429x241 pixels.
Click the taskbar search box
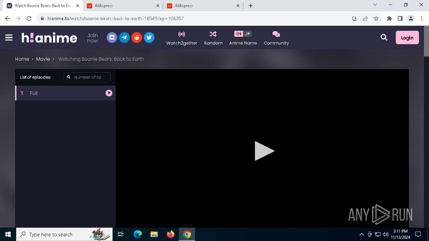pos(64,234)
